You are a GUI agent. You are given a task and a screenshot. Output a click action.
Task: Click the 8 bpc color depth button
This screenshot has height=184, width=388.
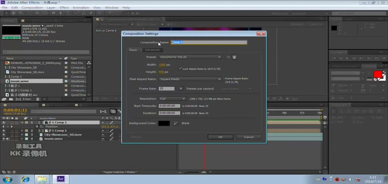[x=27, y=99]
